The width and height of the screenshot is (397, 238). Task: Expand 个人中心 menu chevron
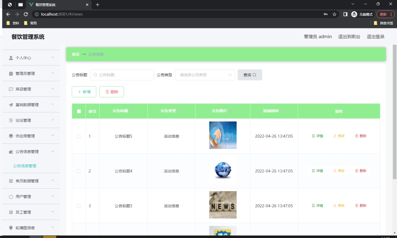point(53,58)
